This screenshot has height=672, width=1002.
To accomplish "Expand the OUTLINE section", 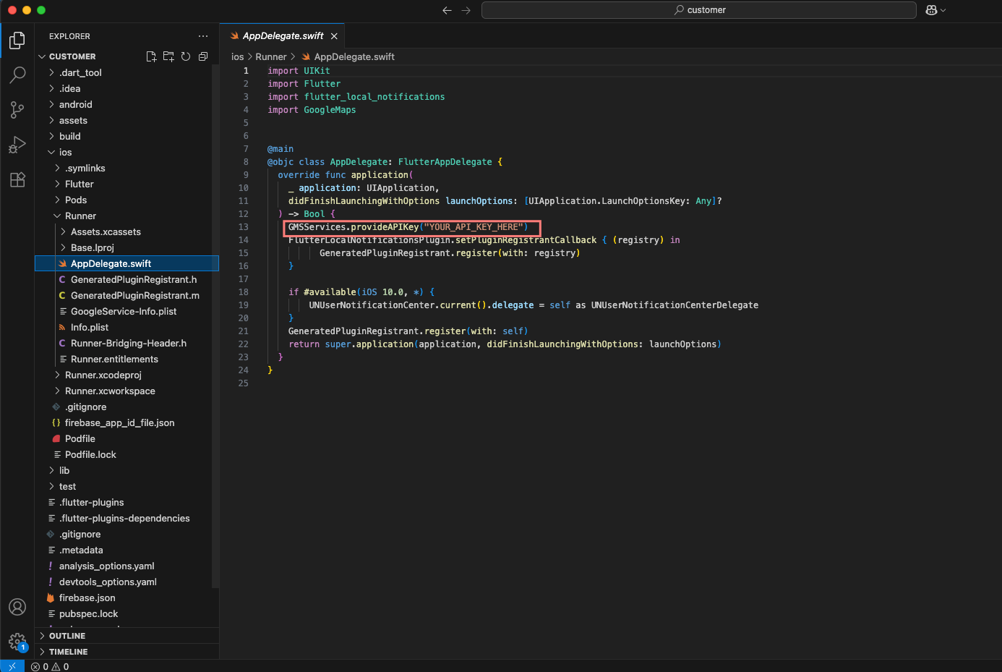I will (67, 636).
